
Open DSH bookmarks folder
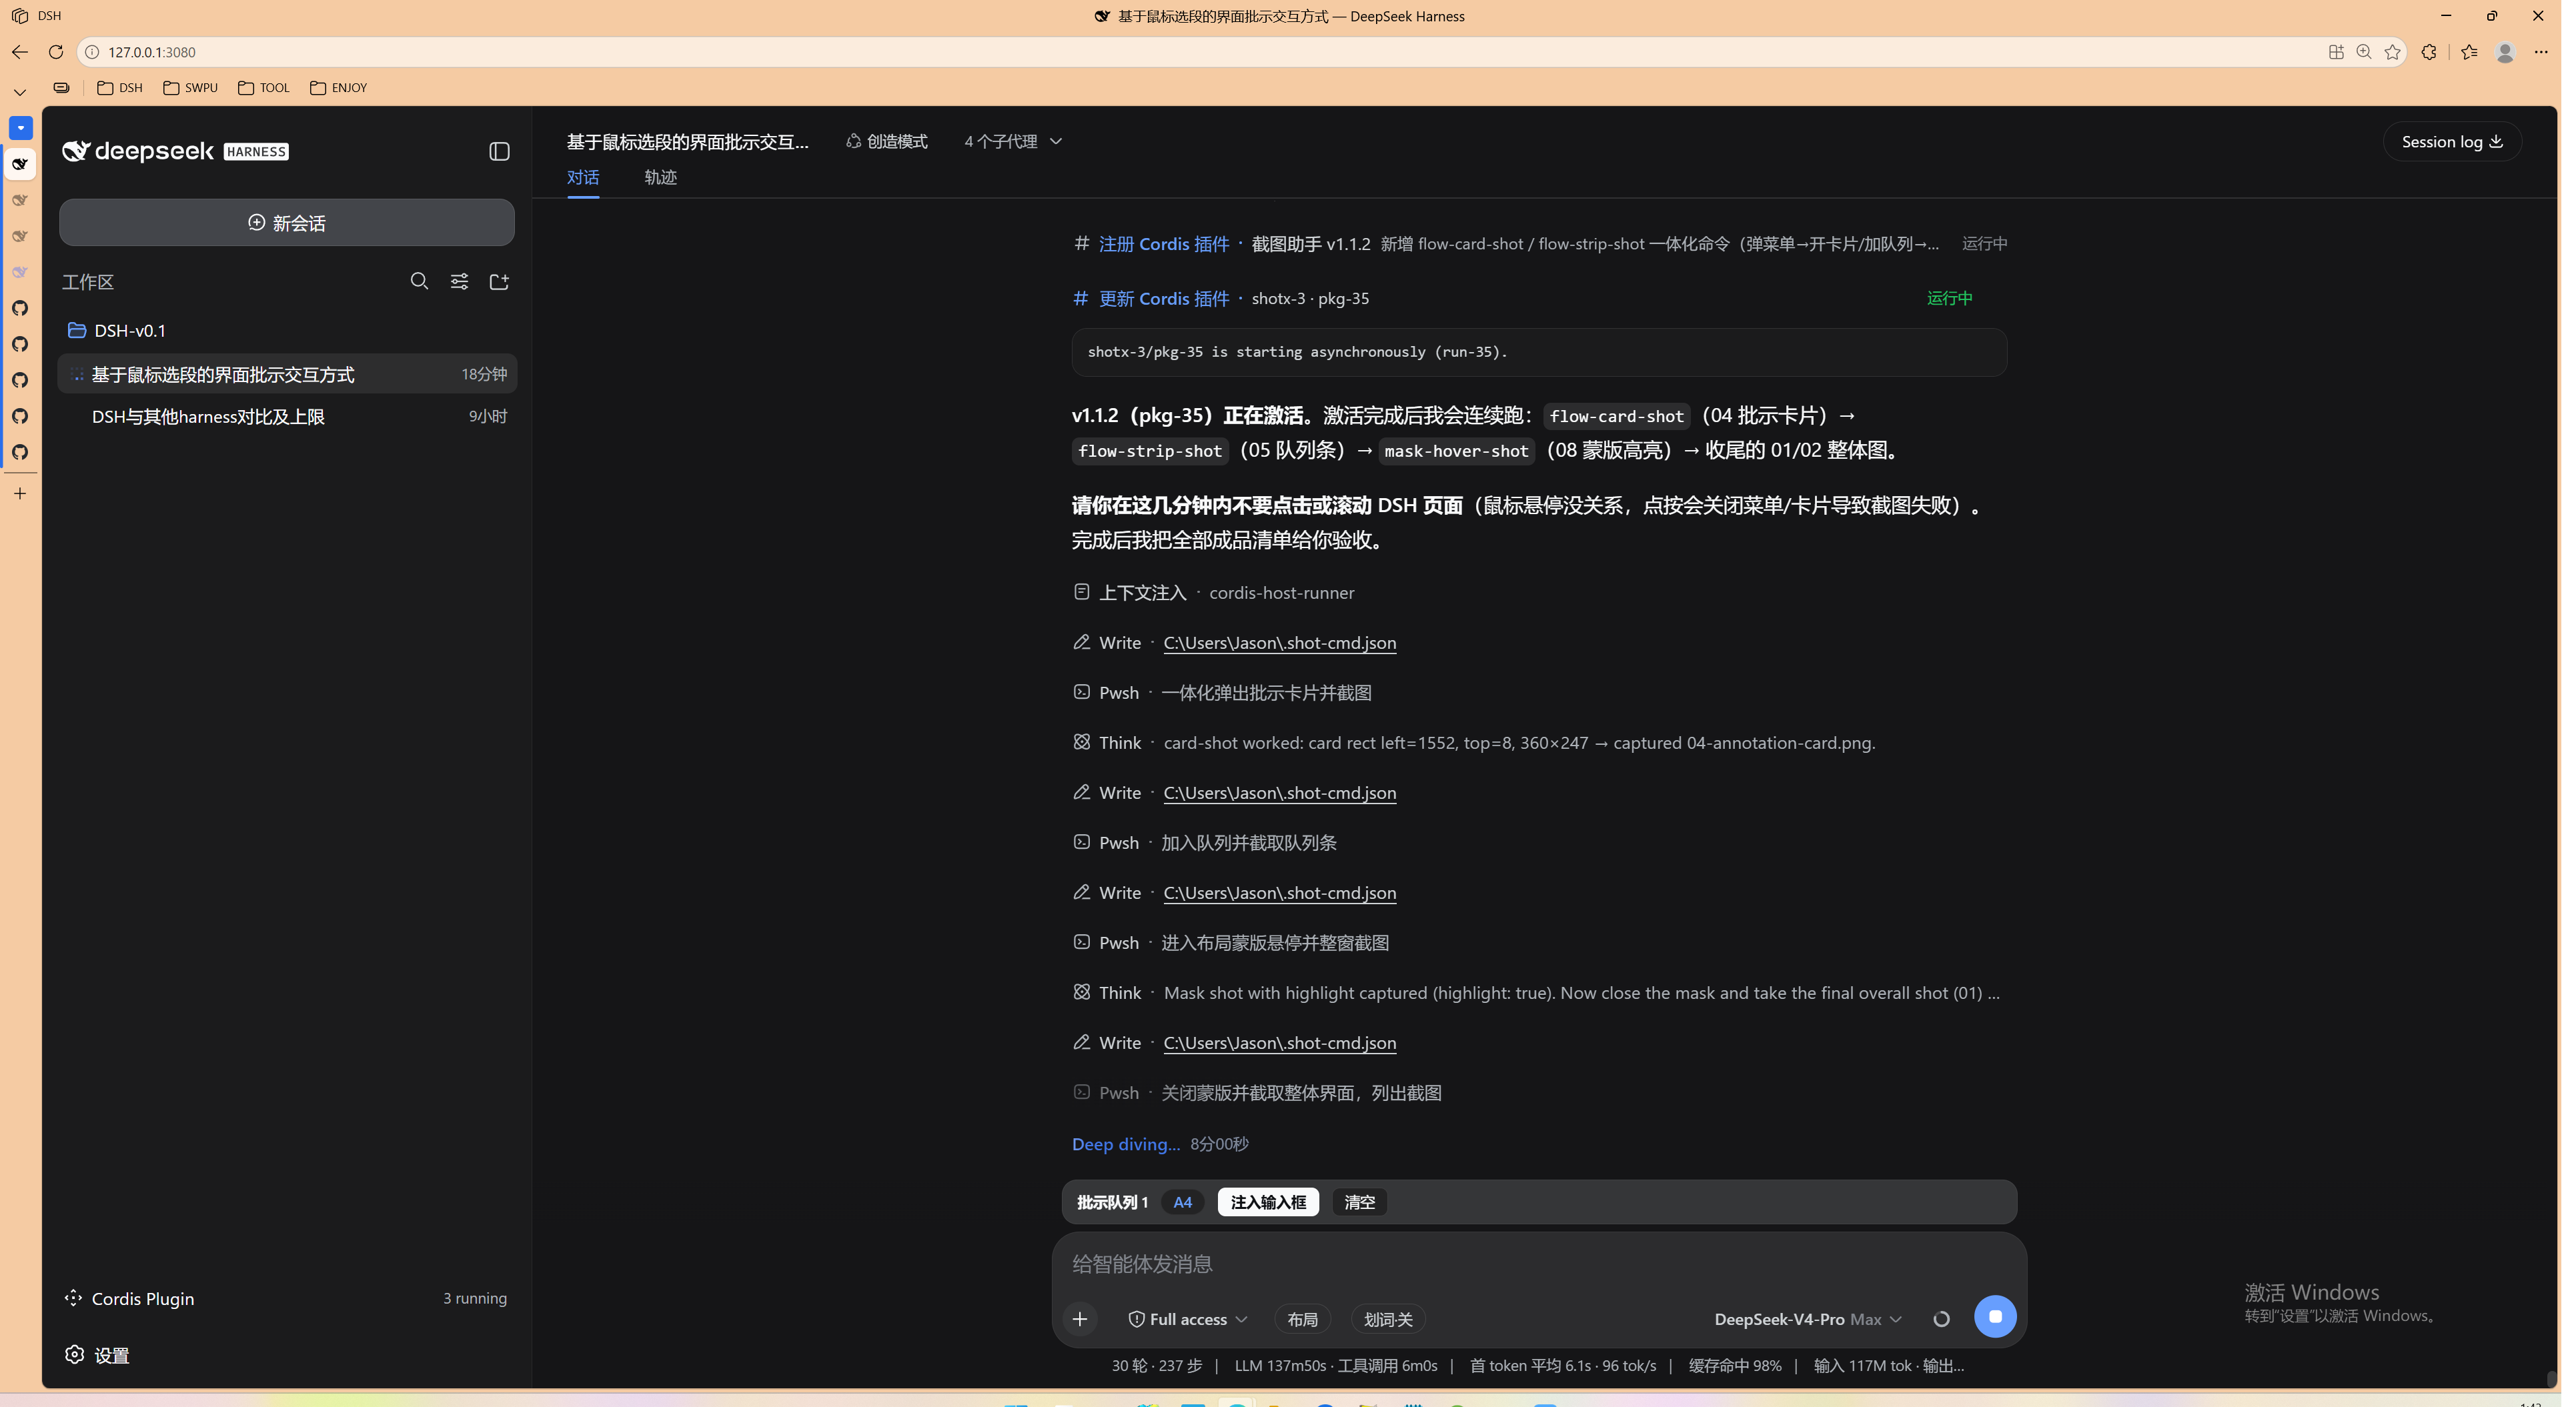click(x=120, y=88)
